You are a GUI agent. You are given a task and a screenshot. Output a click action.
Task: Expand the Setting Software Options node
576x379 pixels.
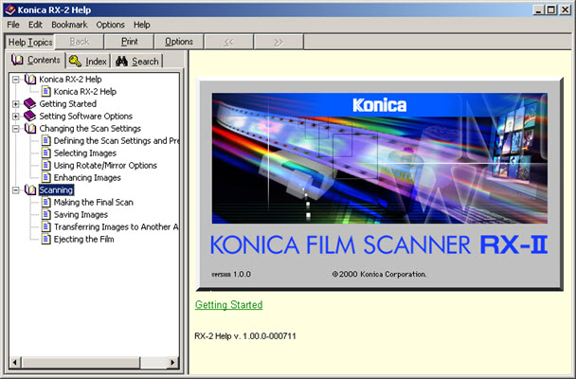click(x=16, y=117)
